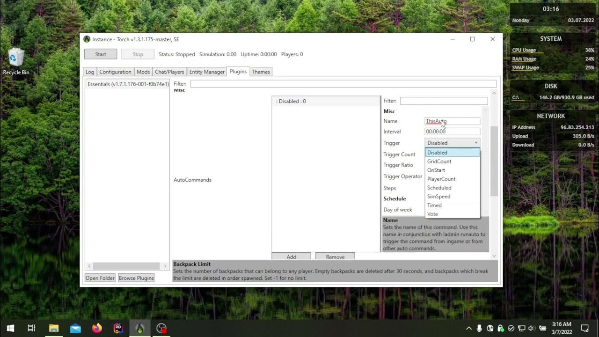Collapse the Trigger combo box
The width and height of the screenshot is (599, 337).
(452, 143)
